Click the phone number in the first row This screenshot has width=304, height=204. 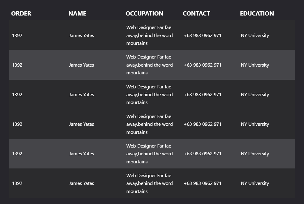point(202,35)
